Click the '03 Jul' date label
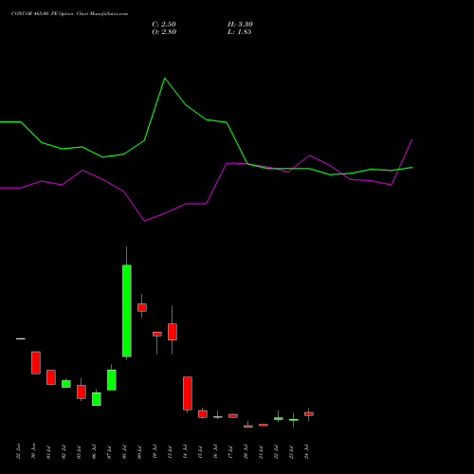 coord(79,451)
